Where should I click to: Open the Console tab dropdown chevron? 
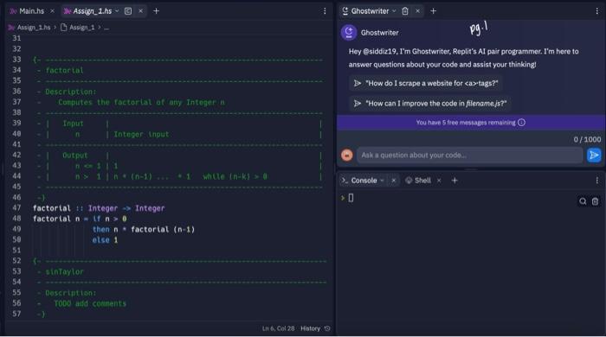383,181
